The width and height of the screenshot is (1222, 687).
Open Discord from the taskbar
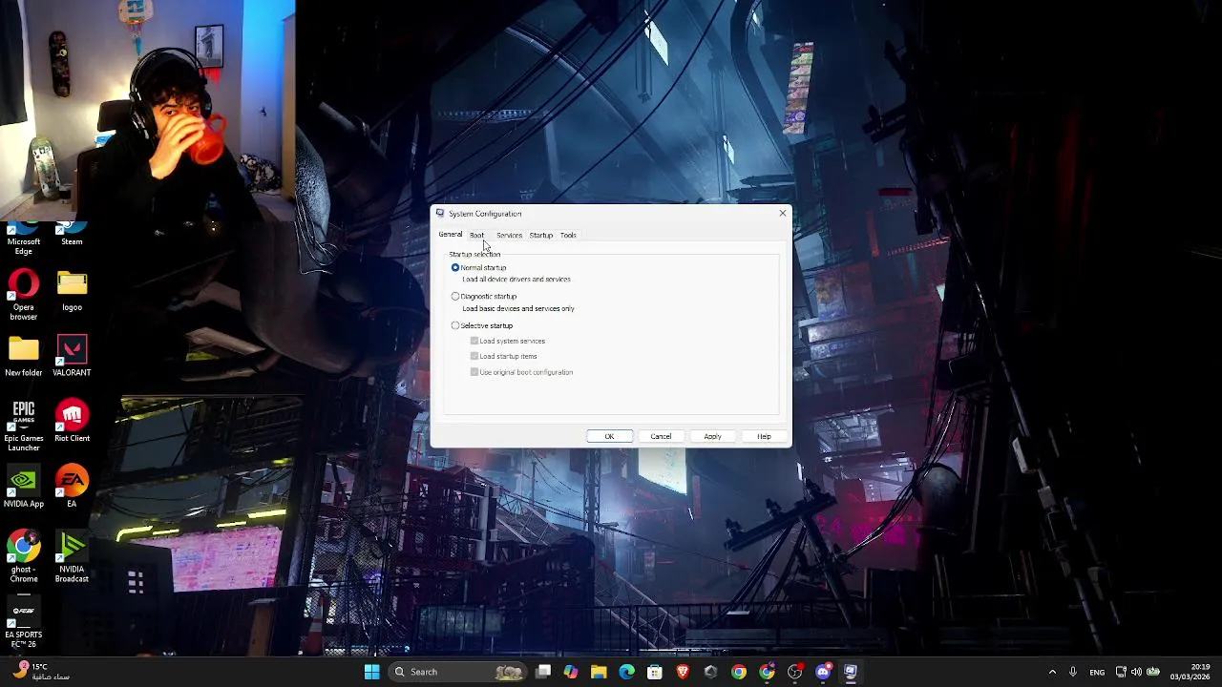point(823,672)
